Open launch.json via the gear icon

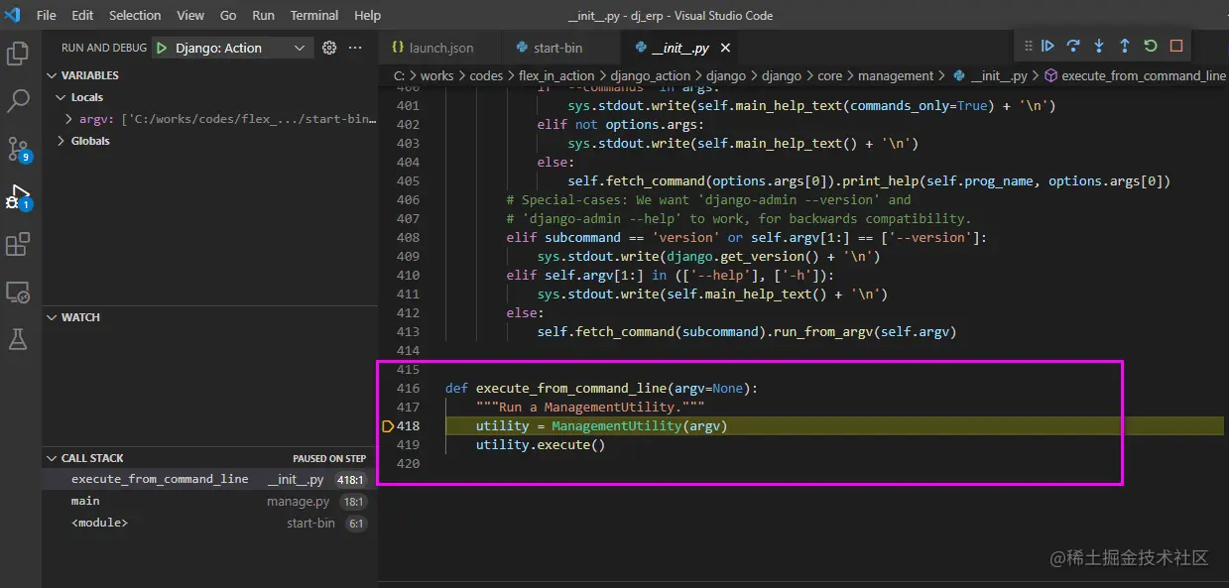tap(329, 48)
